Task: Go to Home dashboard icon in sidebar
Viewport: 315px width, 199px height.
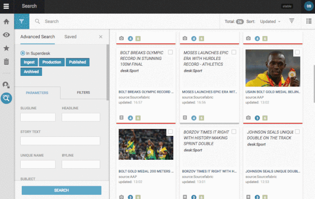Action: 6,21
